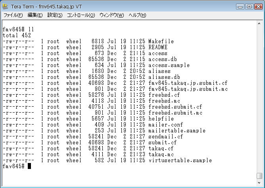Click the virtusertable.sample filename in the listing

(x=180, y=160)
